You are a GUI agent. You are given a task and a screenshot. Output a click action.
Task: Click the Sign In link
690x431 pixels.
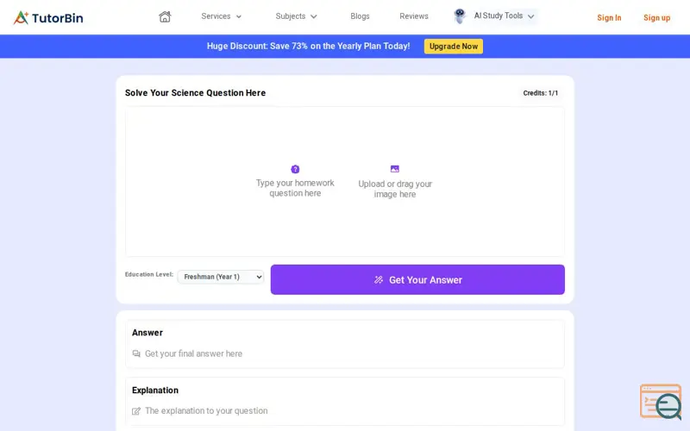609,17
